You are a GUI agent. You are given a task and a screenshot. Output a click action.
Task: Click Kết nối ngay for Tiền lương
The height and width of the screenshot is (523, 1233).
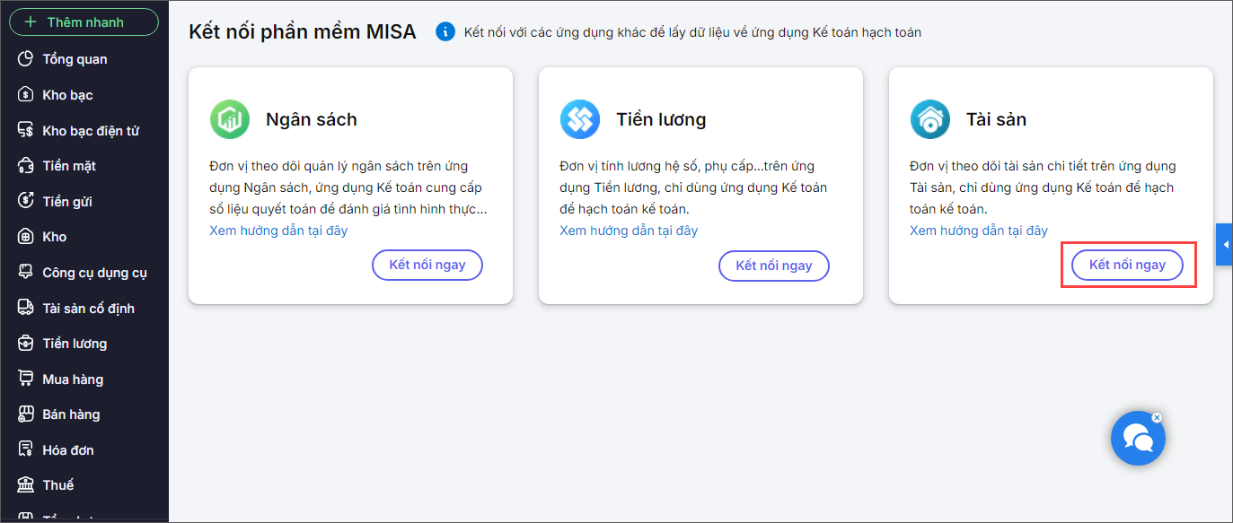pyautogui.click(x=773, y=266)
